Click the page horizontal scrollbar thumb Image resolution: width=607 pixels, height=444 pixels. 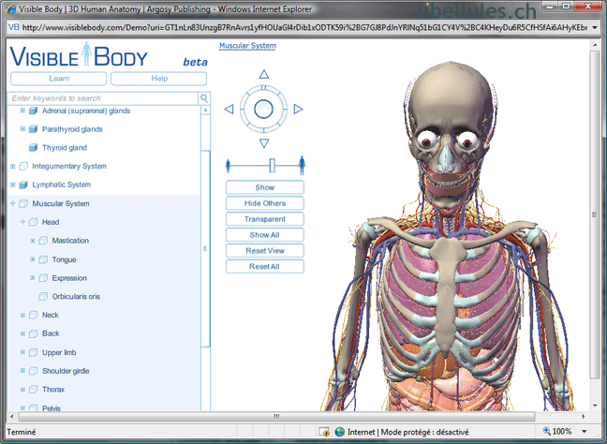click(276, 417)
